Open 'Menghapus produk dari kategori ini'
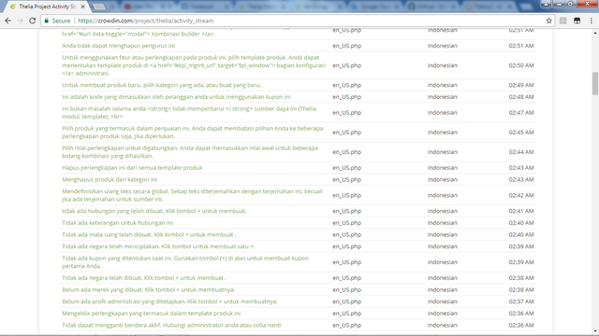The height and width of the screenshot is (336, 599). pyautogui.click(x=110, y=179)
